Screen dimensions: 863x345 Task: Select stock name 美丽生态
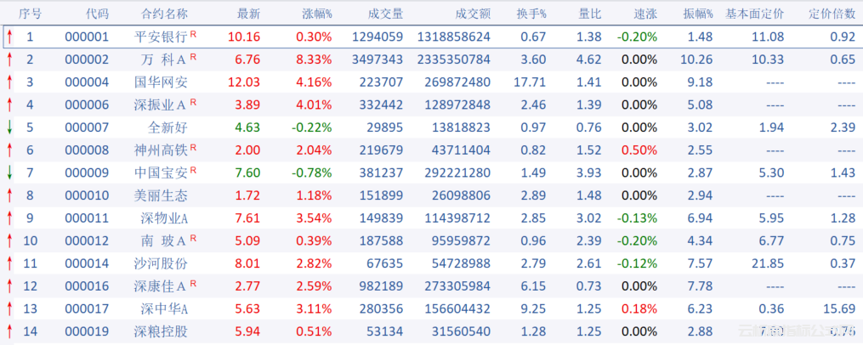click(161, 195)
